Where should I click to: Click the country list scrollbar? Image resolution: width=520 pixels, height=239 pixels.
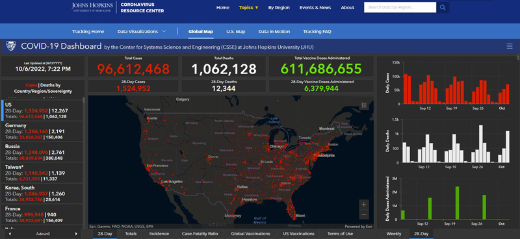point(84,162)
